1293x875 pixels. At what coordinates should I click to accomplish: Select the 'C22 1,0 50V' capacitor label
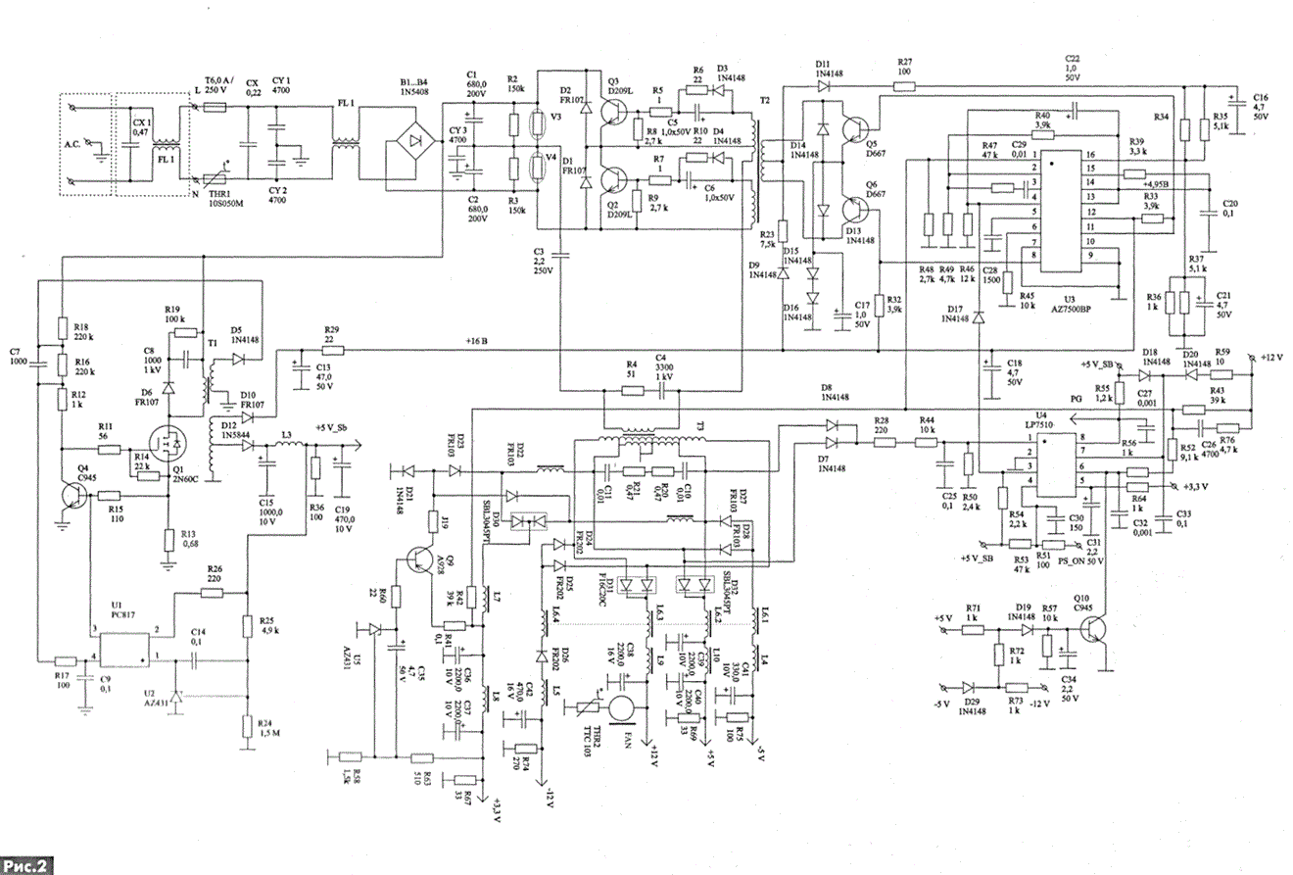[1073, 68]
